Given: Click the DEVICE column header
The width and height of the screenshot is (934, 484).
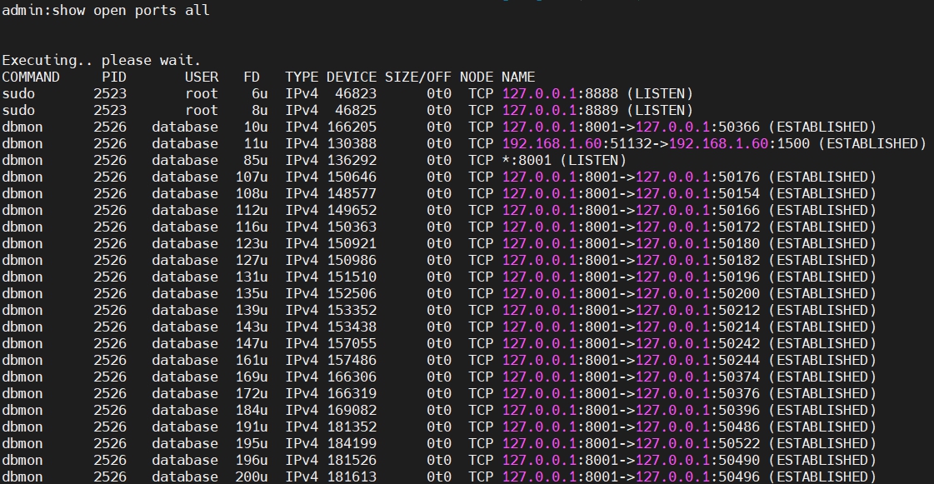Looking at the screenshot, I should click(351, 77).
